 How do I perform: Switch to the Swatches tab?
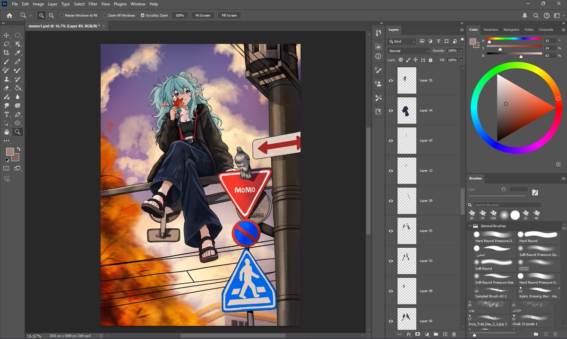[x=490, y=29]
